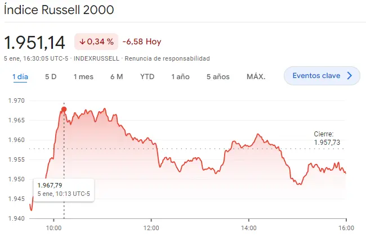Click the red data point on the chart
The image size is (366, 238).
64,109
